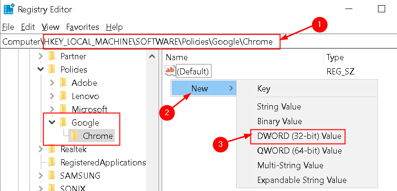Click the Registry Editor app icon in title bar
The width and height of the screenshot is (397, 191).
pyautogui.click(x=9, y=9)
